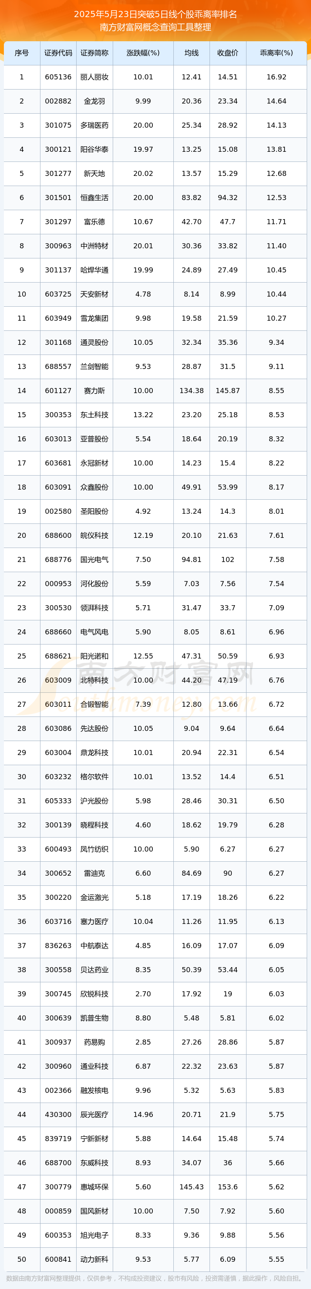
Task: Select stock name 皖仪科技
Action: (94, 536)
